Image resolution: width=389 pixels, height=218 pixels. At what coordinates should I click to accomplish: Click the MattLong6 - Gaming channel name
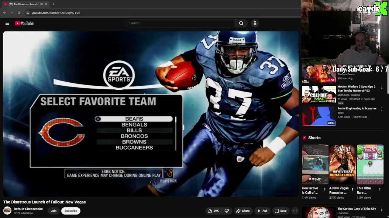(349, 95)
